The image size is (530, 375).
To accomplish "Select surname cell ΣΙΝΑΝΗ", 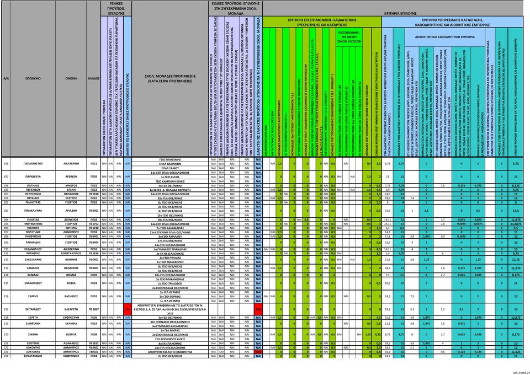I will pyautogui.click(x=33, y=335).
